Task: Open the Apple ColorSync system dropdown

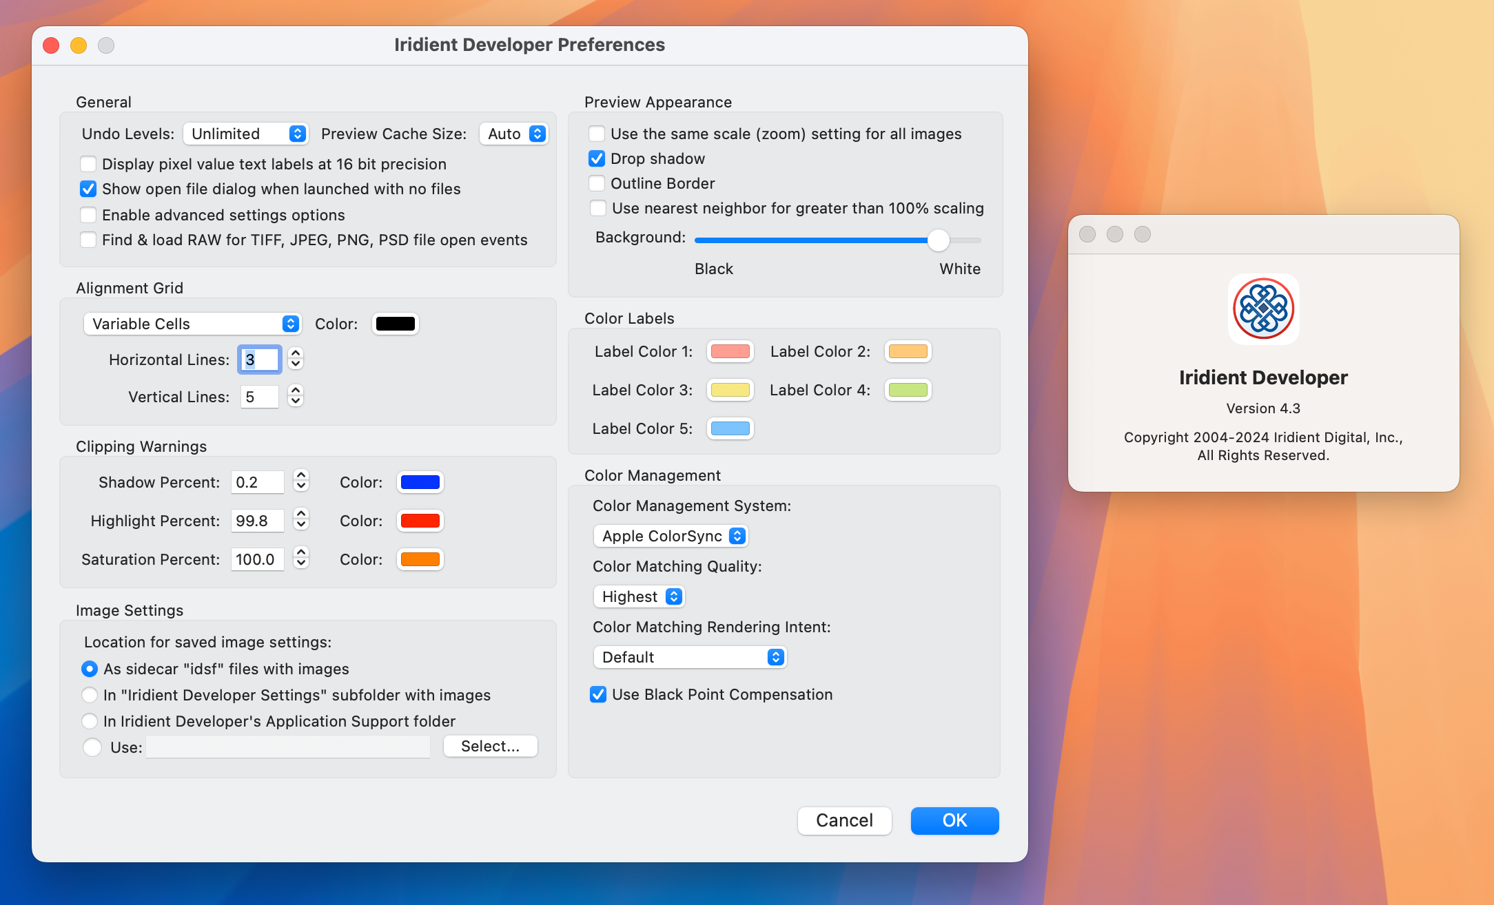Action: [671, 536]
